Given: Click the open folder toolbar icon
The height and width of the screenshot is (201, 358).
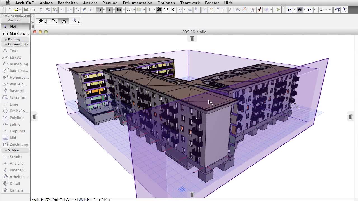Looking at the screenshot, I should coord(16,9).
